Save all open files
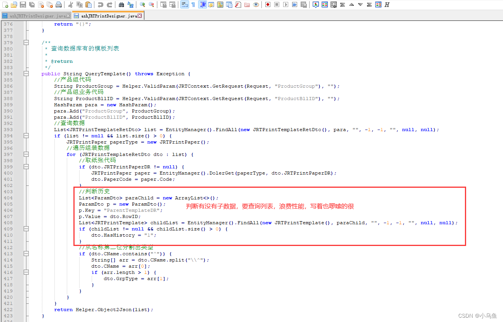503x322 pixels. pyautogui.click(x=31, y=5)
